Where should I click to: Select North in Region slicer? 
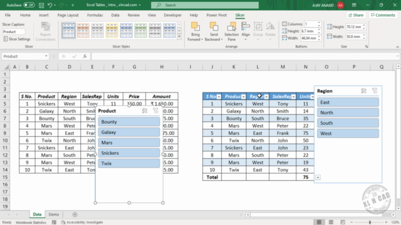click(x=348, y=112)
